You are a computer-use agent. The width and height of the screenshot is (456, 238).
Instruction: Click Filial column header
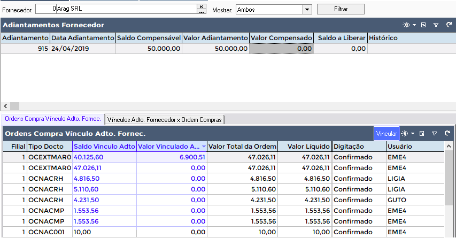tap(15, 147)
